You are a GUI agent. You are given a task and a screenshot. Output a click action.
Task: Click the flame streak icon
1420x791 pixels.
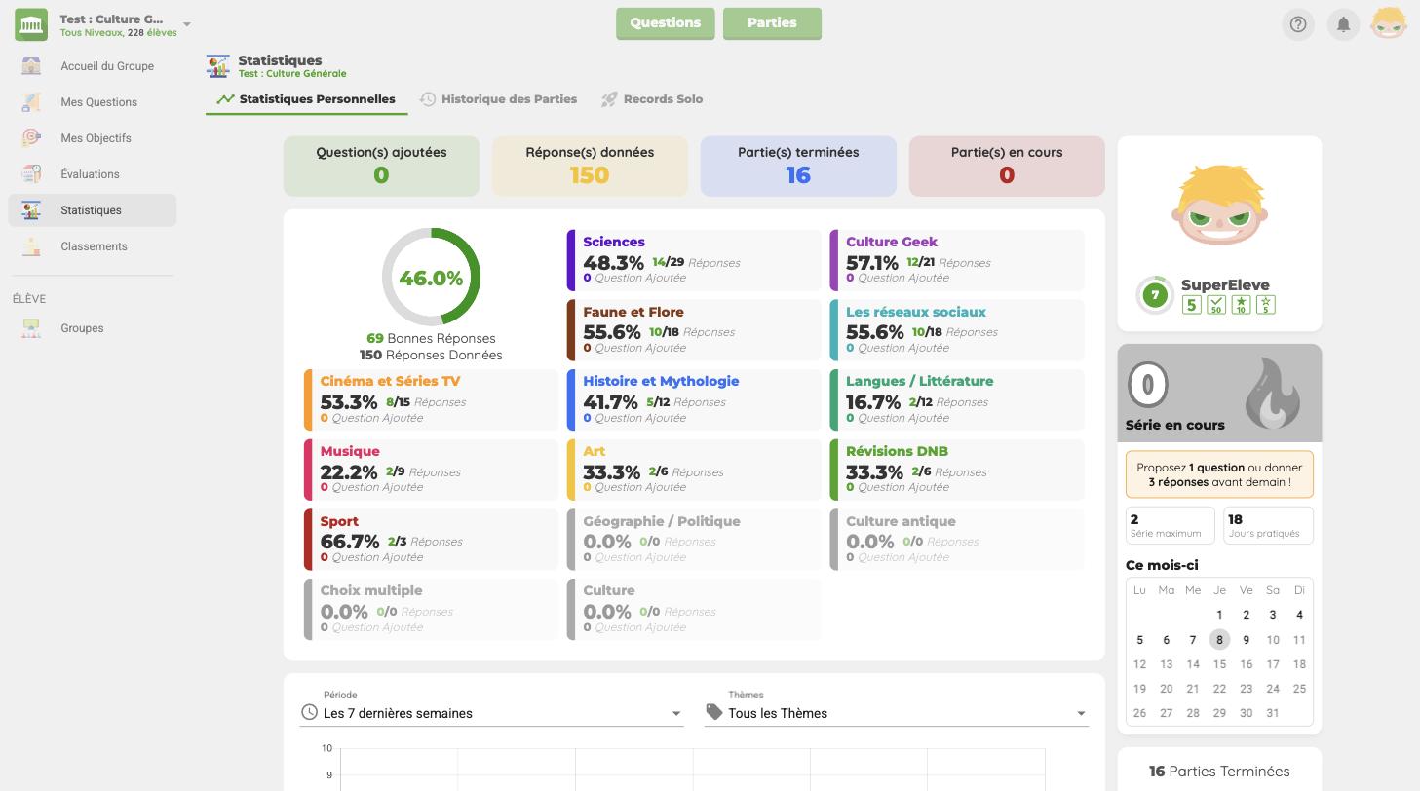click(x=1273, y=392)
